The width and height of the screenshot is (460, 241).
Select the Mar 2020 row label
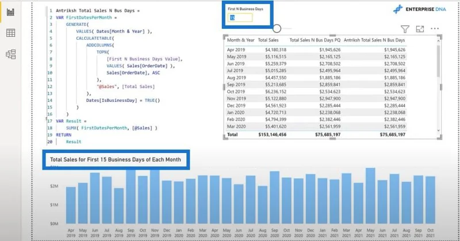[x=236, y=127]
